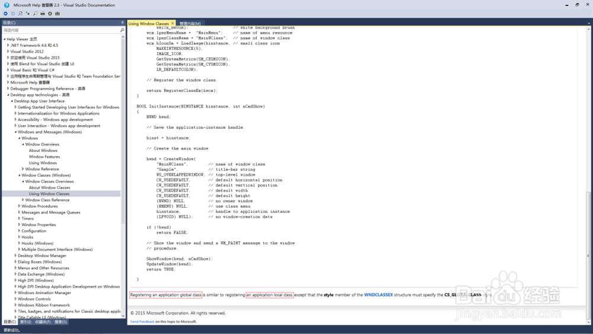Select About Windows in tree

[43, 151]
